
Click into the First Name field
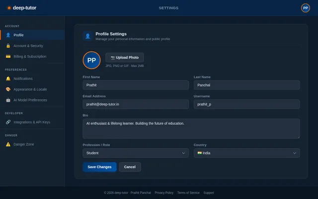136,85
